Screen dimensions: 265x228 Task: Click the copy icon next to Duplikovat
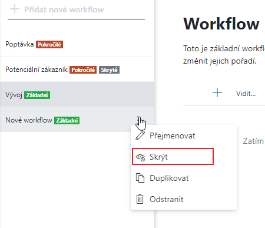point(140,178)
